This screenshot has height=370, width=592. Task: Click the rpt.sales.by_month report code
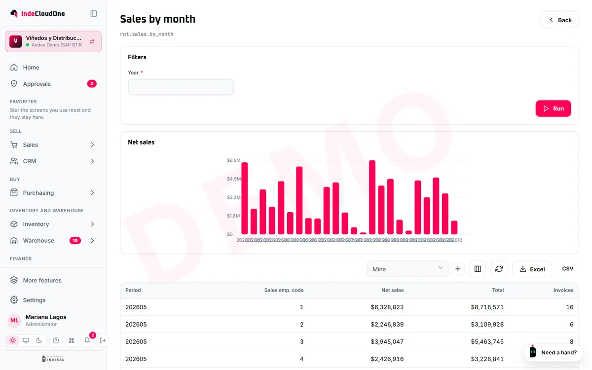coord(147,34)
